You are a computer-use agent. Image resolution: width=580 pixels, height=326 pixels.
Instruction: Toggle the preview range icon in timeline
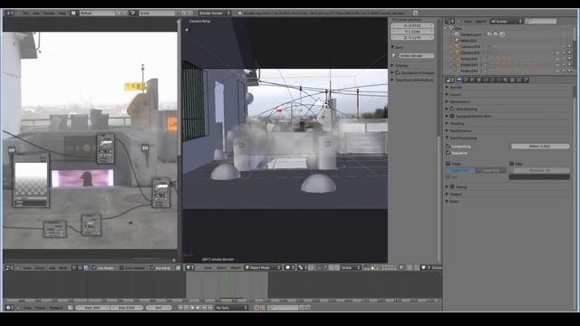click(71, 308)
